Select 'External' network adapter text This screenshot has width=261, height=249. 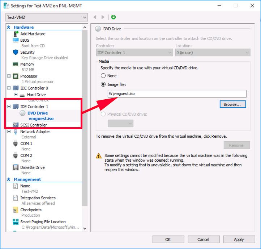[29, 137]
